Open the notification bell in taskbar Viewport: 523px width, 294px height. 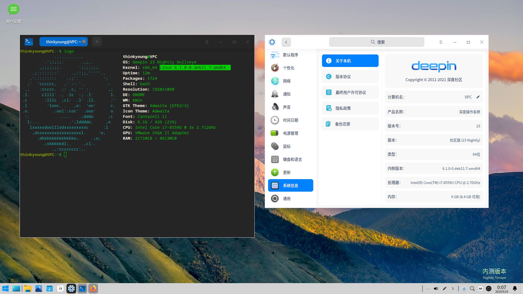click(x=515, y=289)
